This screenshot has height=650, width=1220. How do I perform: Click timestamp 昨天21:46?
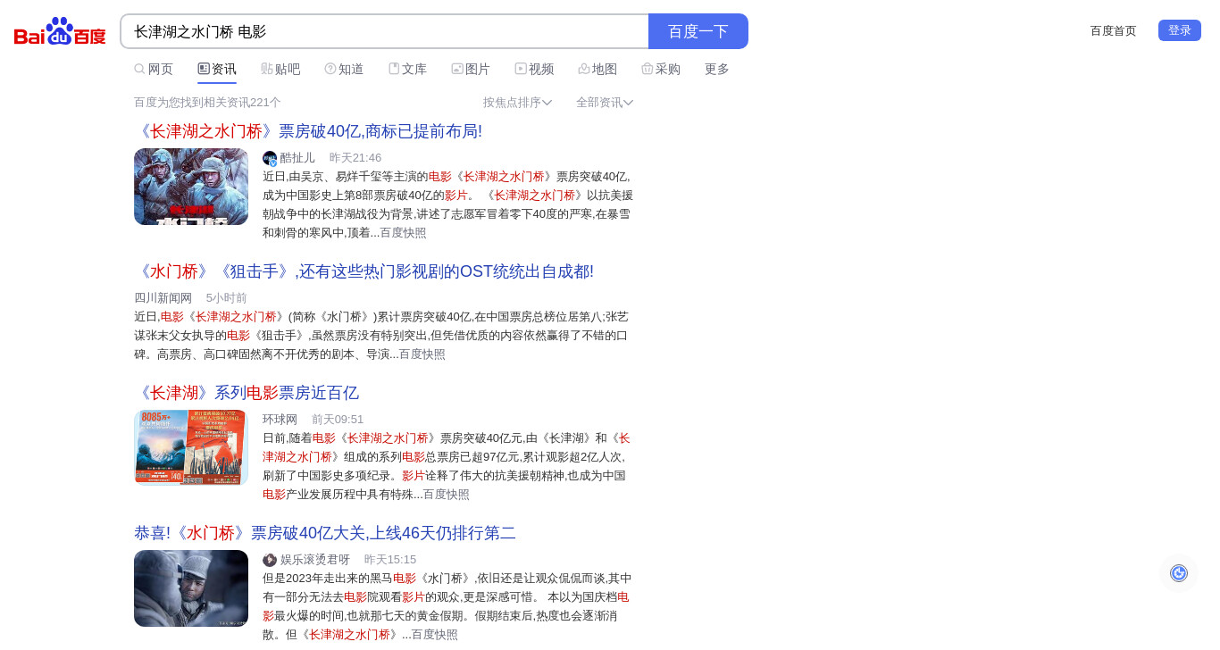coord(355,158)
